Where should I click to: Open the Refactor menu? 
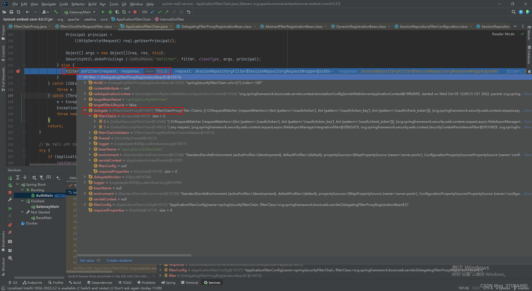[78, 4]
